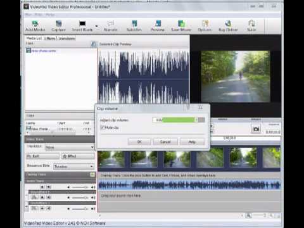Adjust the Soundtrack 1 volume slider
This screenshot has height=228, width=304.
(80, 198)
